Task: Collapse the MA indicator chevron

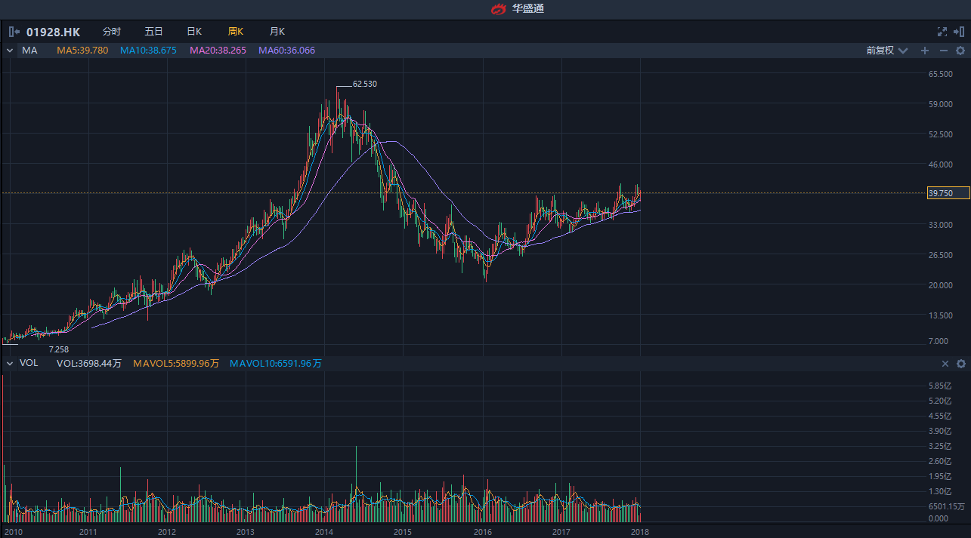Action: click(10, 51)
